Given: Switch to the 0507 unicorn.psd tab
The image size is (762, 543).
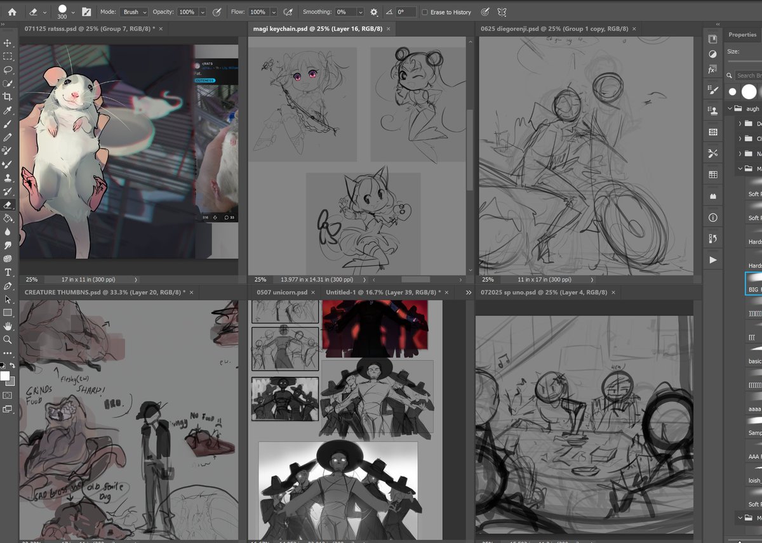Looking at the screenshot, I should [x=281, y=292].
